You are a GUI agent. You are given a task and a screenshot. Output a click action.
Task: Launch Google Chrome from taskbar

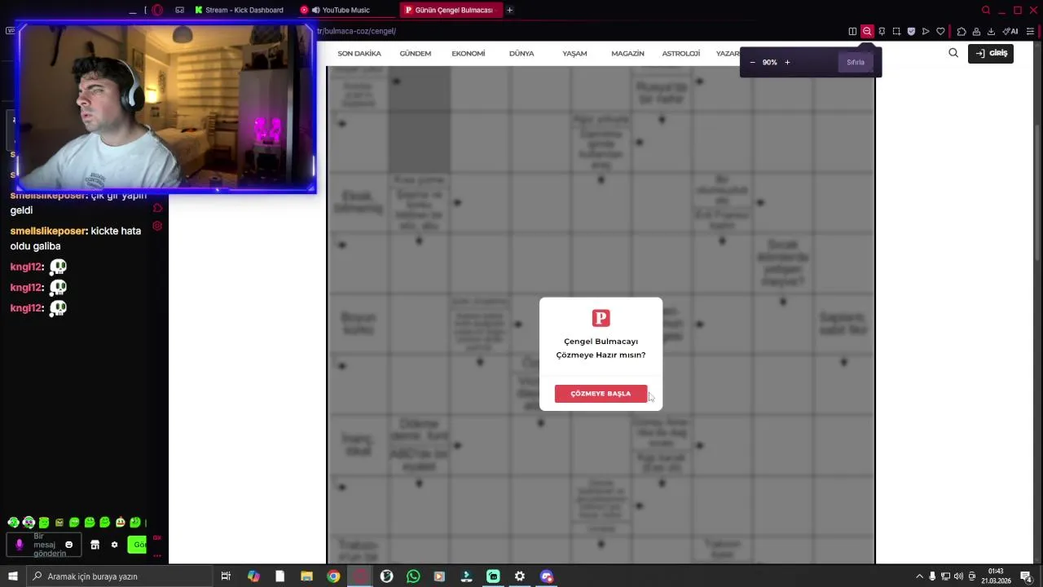[333, 576]
